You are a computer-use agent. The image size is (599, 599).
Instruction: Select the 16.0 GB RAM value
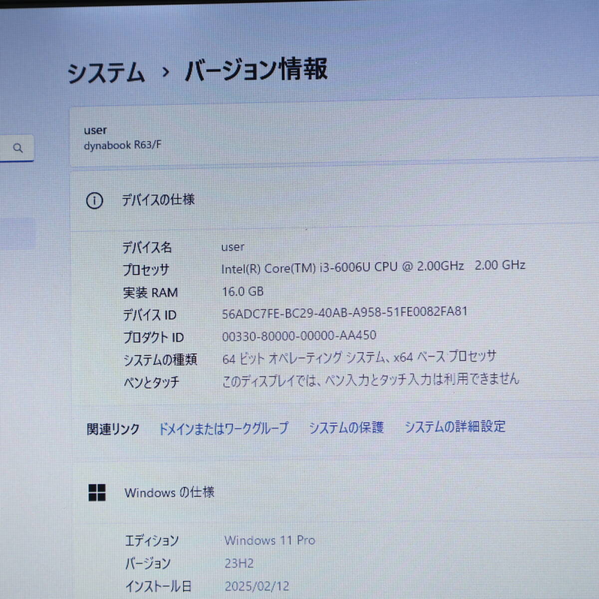pyautogui.click(x=243, y=292)
